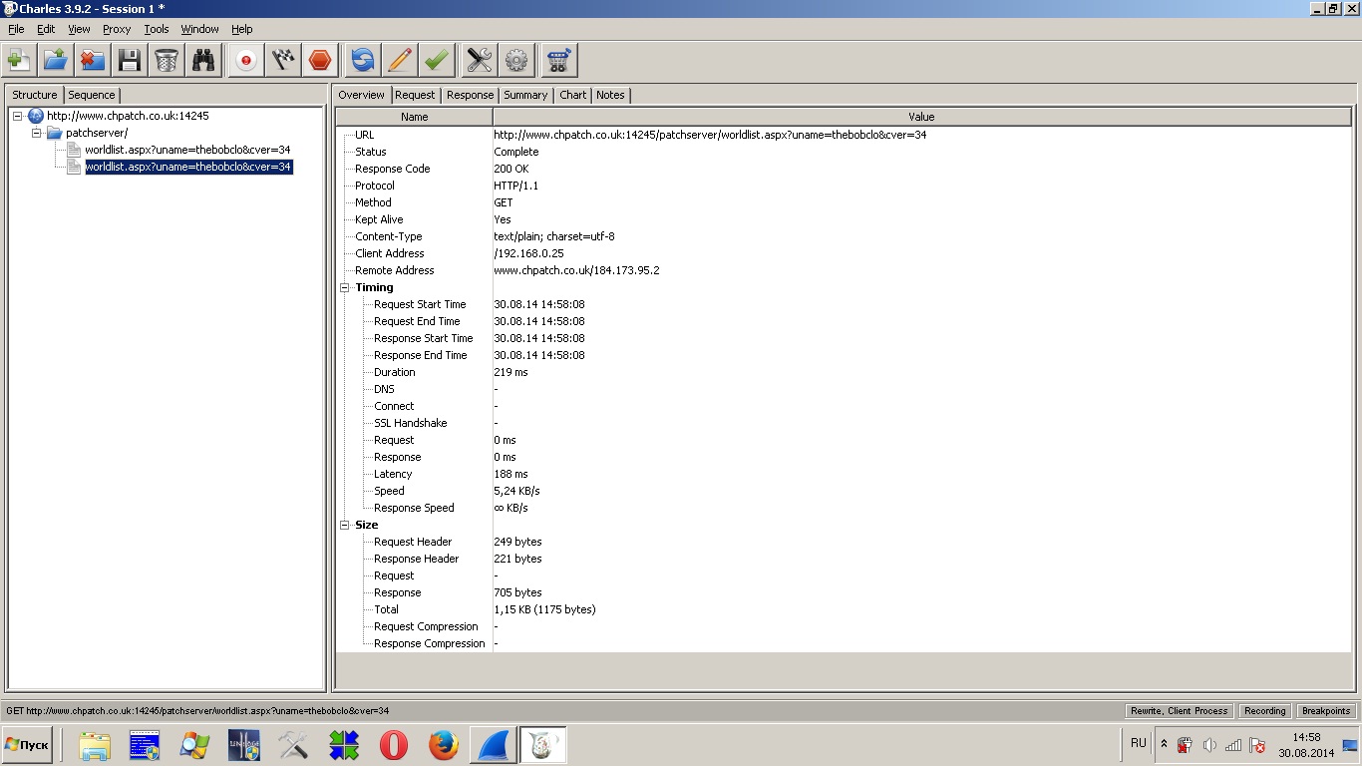Click the Speed value 5,24 KB/s

tap(516, 491)
